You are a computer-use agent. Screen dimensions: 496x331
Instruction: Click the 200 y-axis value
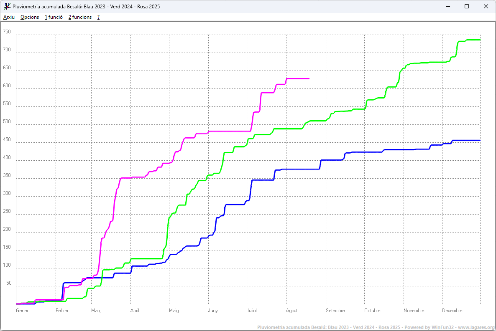pyautogui.click(x=7, y=229)
